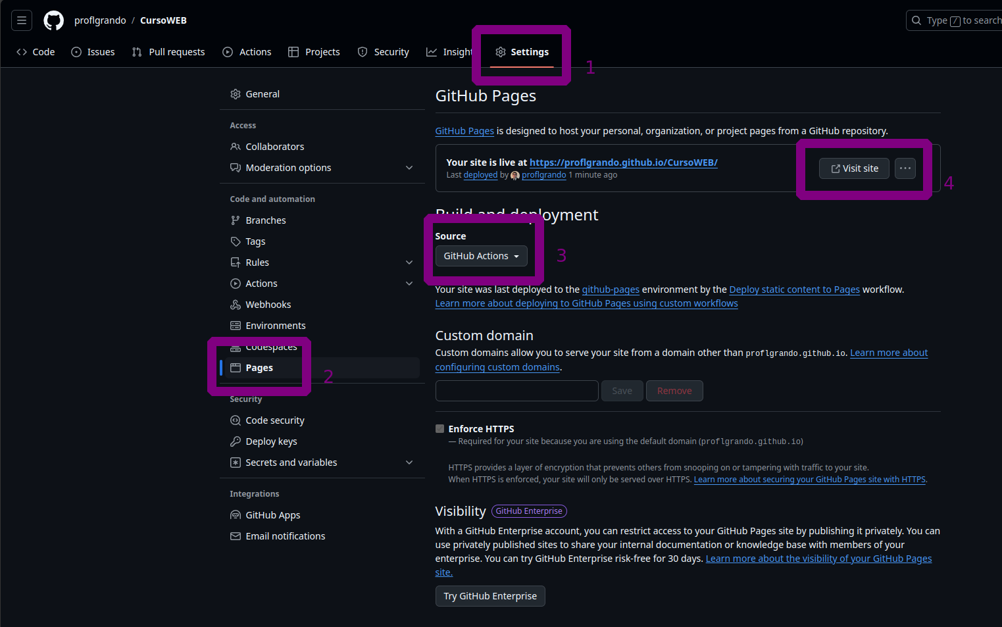The height and width of the screenshot is (627, 1002).
Task: Open Deploy static content to Pages workflow link
Action: [x=794, y=289]
